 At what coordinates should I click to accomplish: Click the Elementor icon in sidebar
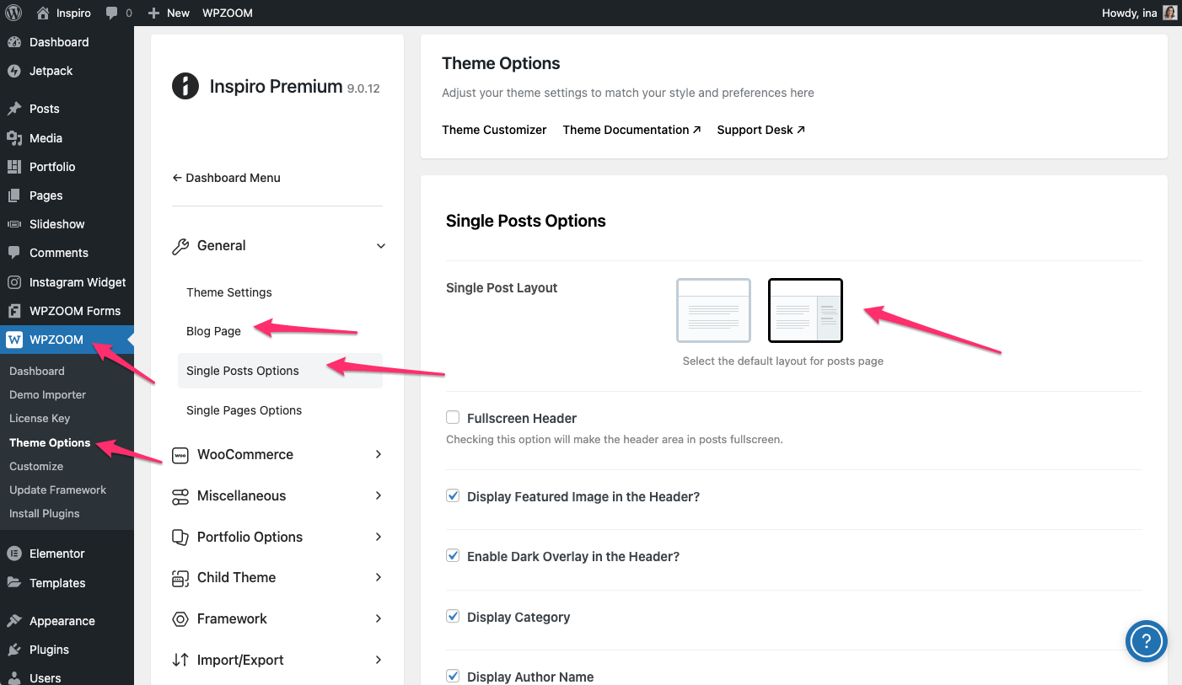point(13,554)
